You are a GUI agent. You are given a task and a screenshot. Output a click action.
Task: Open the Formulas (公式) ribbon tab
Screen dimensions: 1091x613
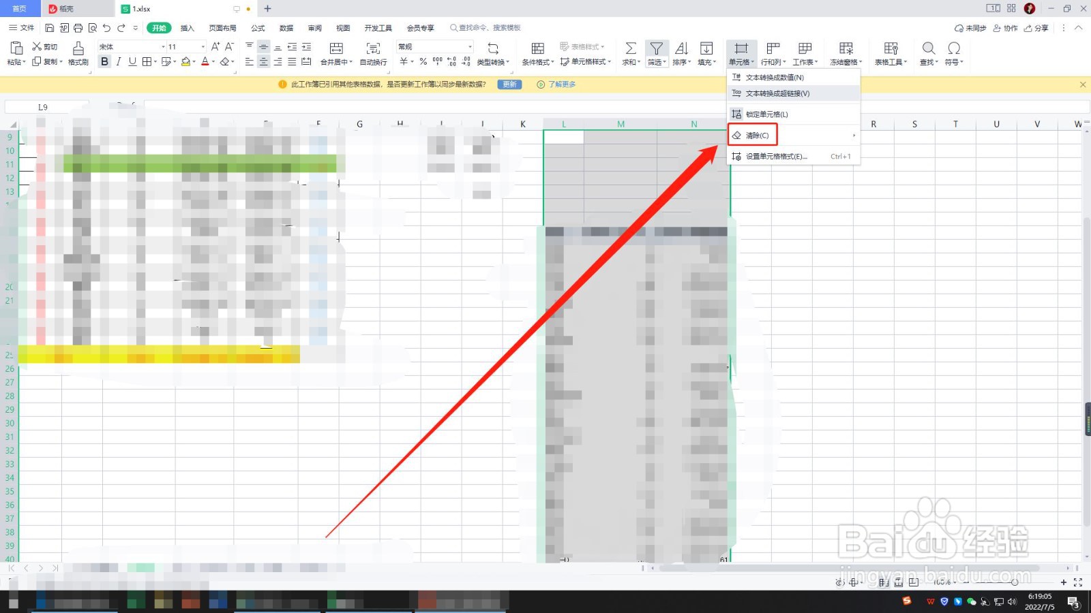tap(258, 28)
